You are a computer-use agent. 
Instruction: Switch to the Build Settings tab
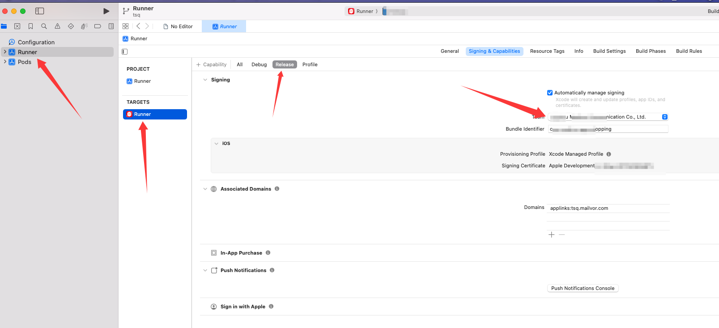click(609, 51)
